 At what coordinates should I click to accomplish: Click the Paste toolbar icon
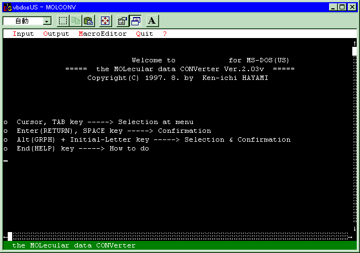(88, 21)
